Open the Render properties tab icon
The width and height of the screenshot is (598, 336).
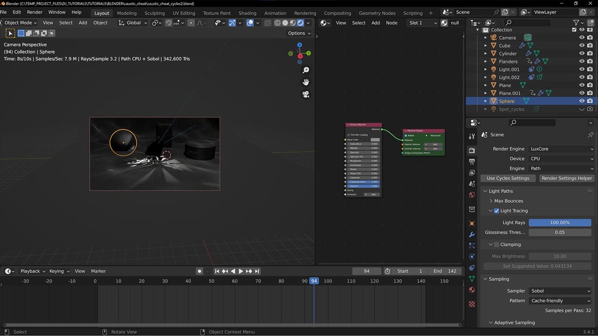click(472, 150)
